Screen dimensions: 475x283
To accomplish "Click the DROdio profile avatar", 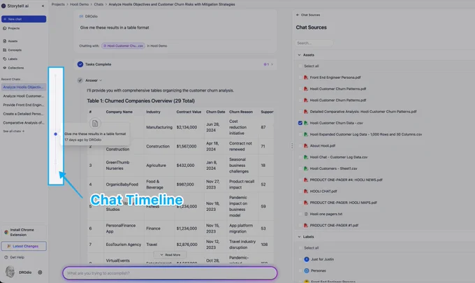I will 10,272.
